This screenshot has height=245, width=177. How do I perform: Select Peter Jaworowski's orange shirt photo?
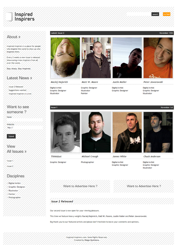click(158, 58)
